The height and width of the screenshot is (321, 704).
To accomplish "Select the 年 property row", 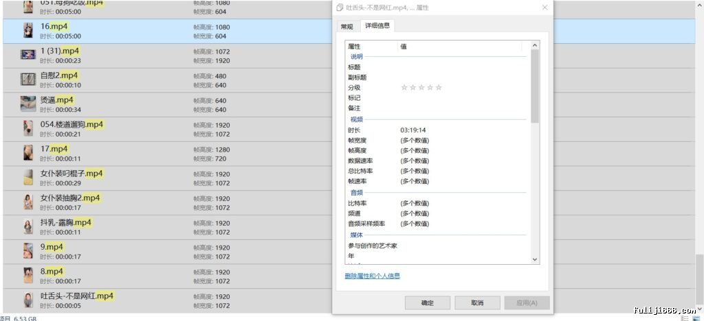I will [436, 256].
